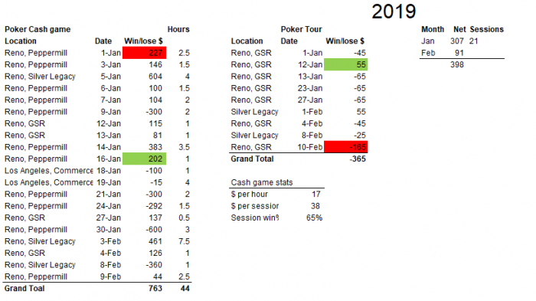This screenshot has width=536, height=301.
Task: Select the monthly net total 398
Action: (x=456, y=64)
